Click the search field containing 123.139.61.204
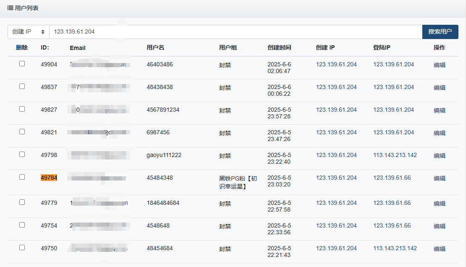The width and height of the screenshot is (466, 267). (x=236, y=32)
